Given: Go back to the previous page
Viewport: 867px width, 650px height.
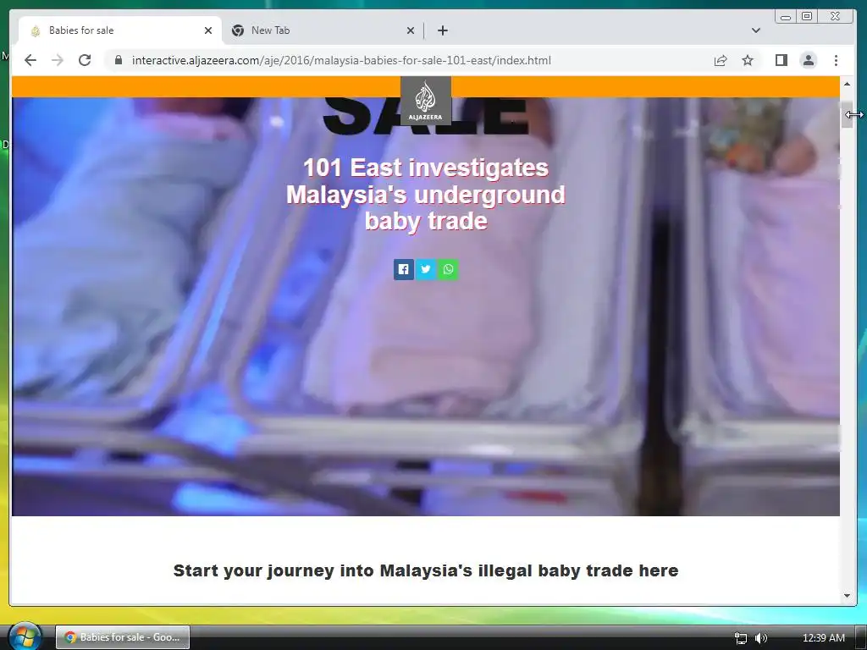Looking at the screenshot, I should tap(30, 60).
